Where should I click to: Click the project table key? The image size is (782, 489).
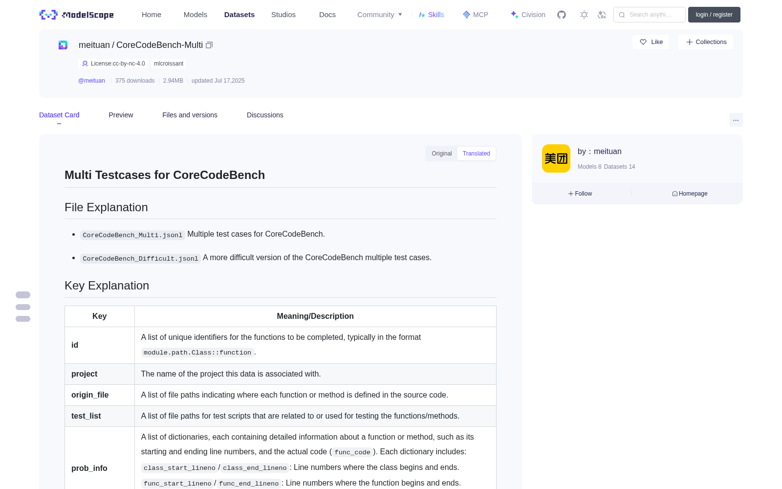pos(85,374)
